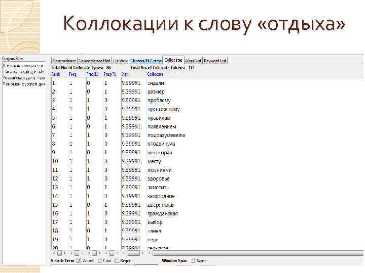
Task: Sort by the Freq(R) column header
Action: pos(110,74)
